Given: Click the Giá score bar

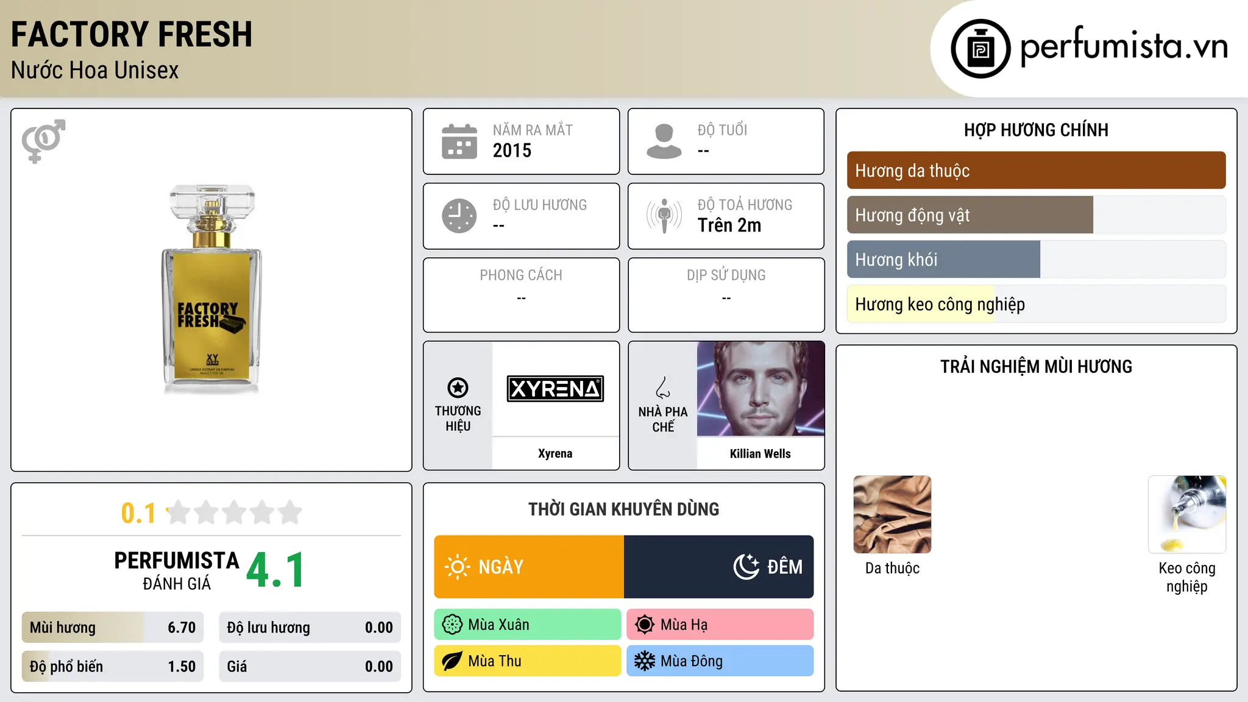Looking at the screenshot, I should [310, 667].
